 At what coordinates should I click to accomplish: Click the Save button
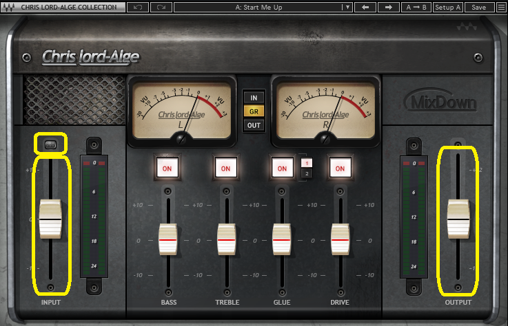[478, 8]
